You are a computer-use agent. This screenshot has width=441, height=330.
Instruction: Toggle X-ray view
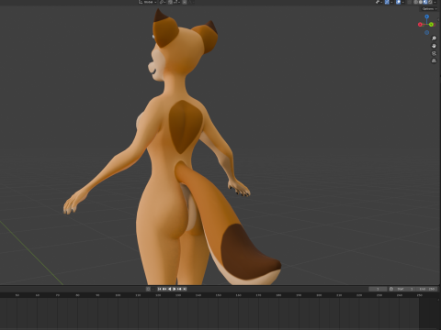coord(410,2)
